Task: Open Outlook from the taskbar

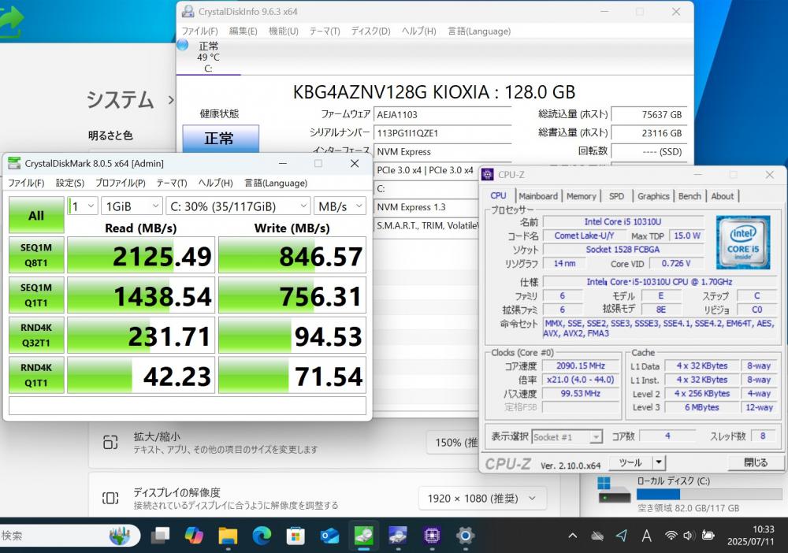Action: pos(329,536)
